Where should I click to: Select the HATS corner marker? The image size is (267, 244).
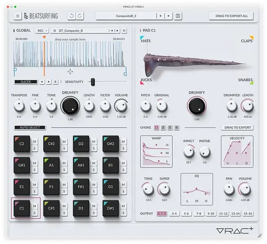(x=142, y=38)
